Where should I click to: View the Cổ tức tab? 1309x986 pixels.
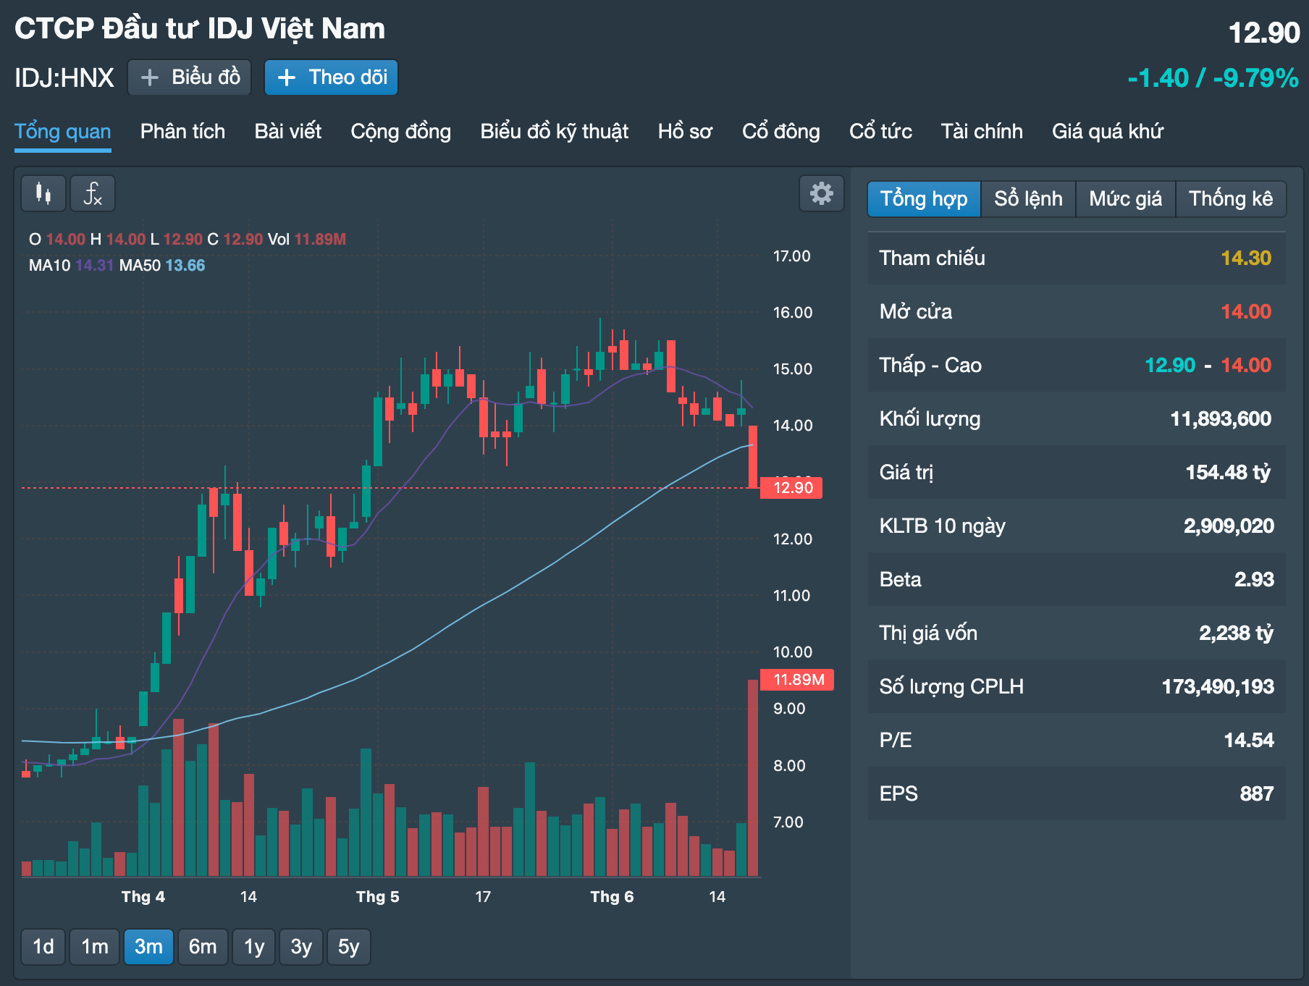(x=880, y=132)
